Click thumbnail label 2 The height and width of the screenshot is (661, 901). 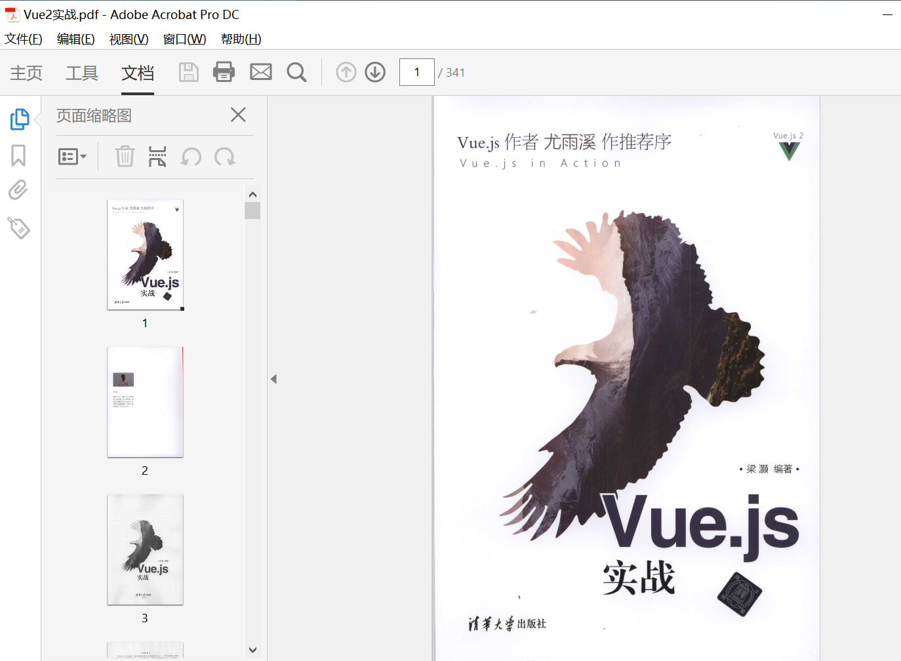click(145, 471)
